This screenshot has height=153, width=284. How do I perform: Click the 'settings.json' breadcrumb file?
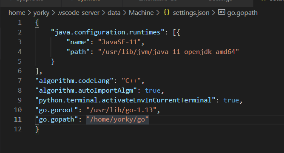coord(191,13)
